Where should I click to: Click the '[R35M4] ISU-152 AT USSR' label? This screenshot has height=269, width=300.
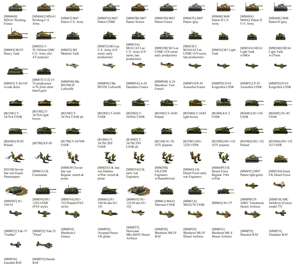(x=280, y=143)
